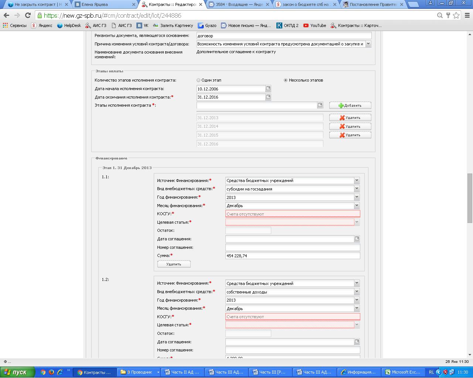Switch to the Не закрыть контракт tab
473x378 pixels.
36,4
